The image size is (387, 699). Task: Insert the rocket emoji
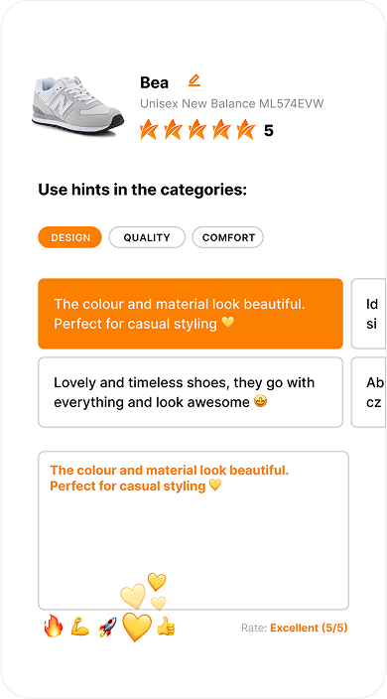tap(107, 628)
